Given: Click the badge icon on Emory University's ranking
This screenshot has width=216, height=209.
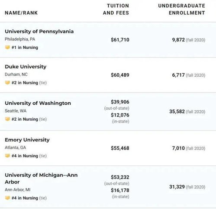Looking at the screenshot, I should click(7, 156).
